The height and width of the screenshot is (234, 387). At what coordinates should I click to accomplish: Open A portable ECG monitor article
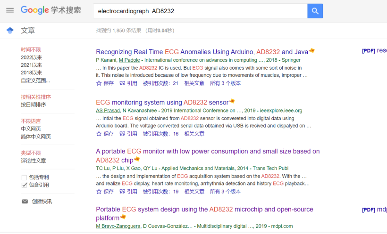(208, 156)
